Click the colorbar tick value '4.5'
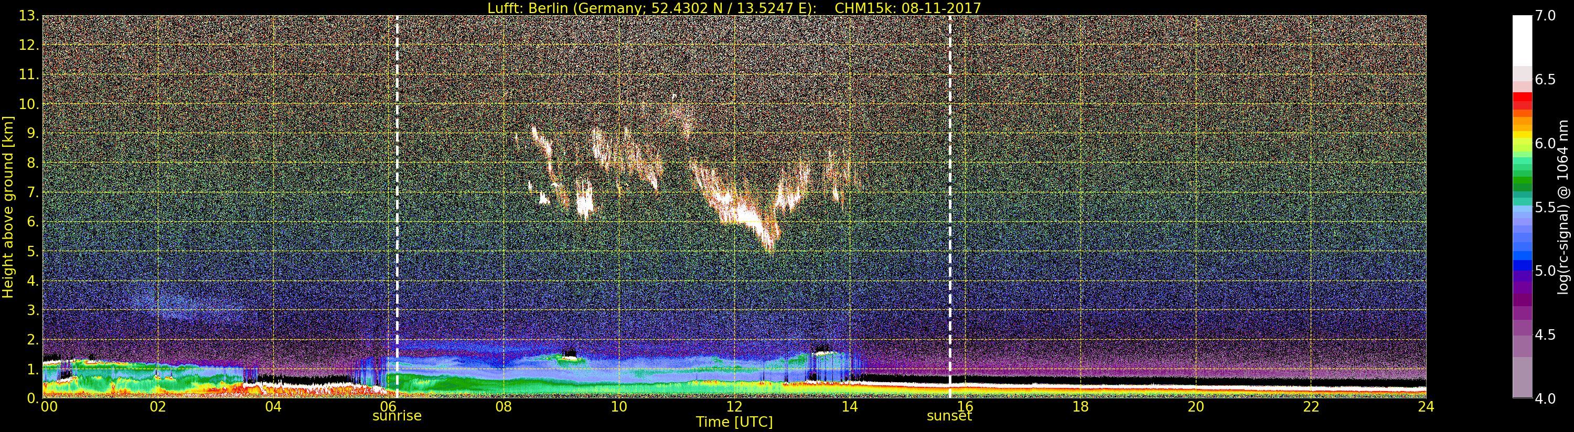 1546,334
